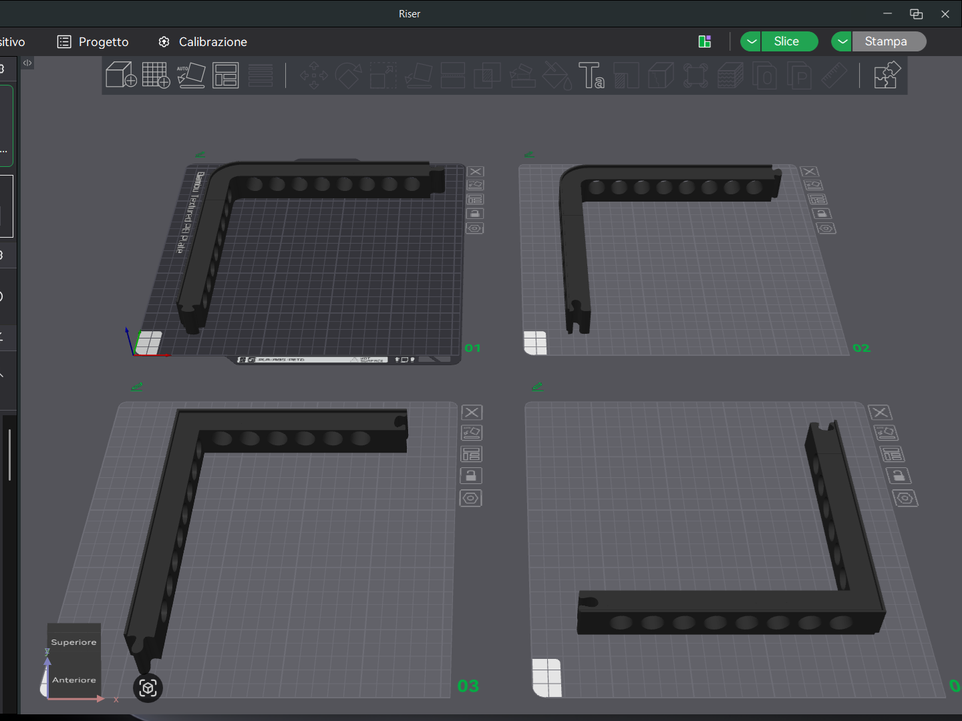Viewport: 962px width, 721px height.
Task: Toggle the lock on plate 02
Action: (821, 214)
